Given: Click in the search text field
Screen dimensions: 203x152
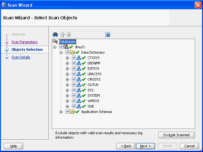Looking at the screenshot, I should click(x=88, y=35).
